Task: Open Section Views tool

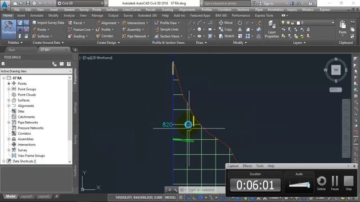Action: click(x=169, y=36)
